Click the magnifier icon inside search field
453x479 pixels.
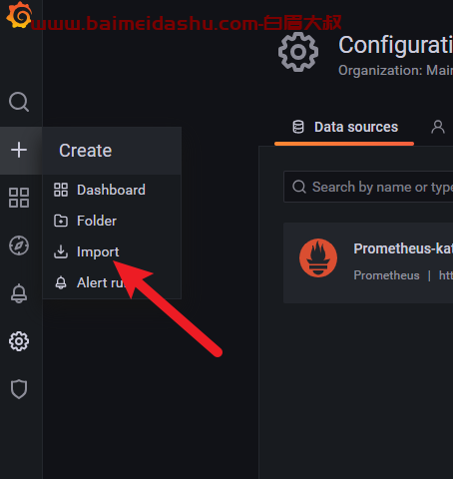pyautogui.click(x=299, y=187)
